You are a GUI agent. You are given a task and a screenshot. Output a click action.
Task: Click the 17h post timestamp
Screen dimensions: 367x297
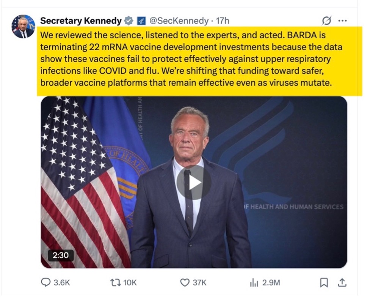click(223, 21)
